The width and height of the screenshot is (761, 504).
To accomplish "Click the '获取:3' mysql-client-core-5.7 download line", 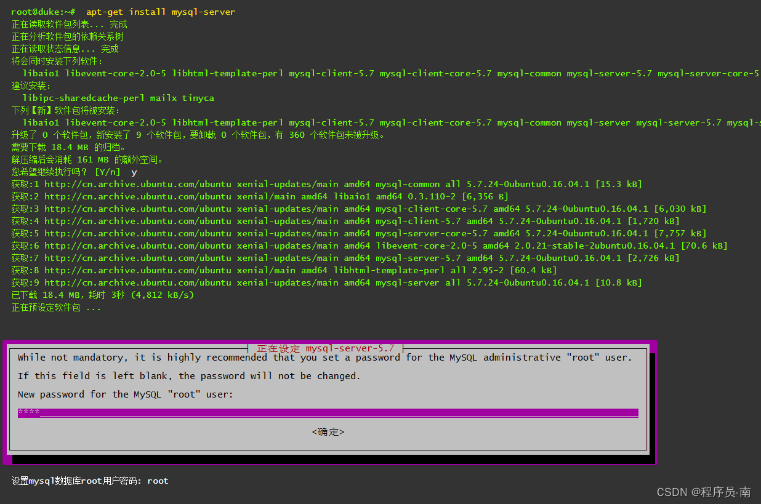I will [358, 209].
